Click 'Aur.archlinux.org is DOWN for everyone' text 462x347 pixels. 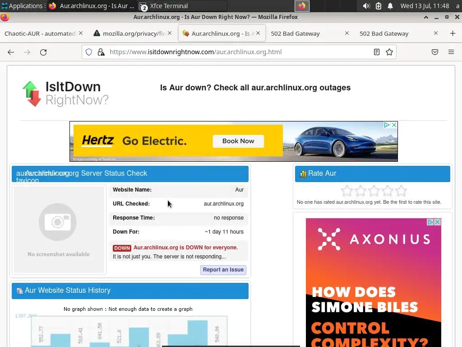185,248
